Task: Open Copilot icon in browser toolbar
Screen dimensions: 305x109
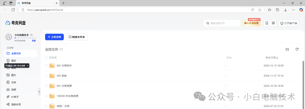Action: [x=301, y=10]
